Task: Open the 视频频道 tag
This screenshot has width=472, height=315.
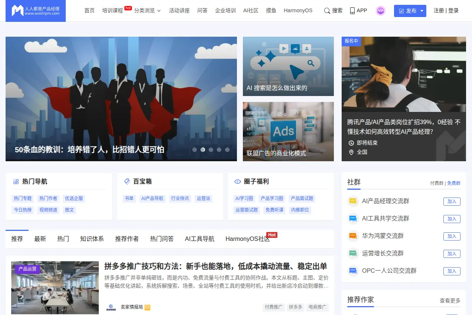Action: pyautogui.click(x=48, y=210)
